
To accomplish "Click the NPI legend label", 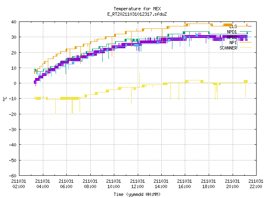I will coord(233,42).
